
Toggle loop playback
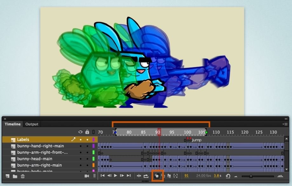pyautogui.click(x=146, y=176)
